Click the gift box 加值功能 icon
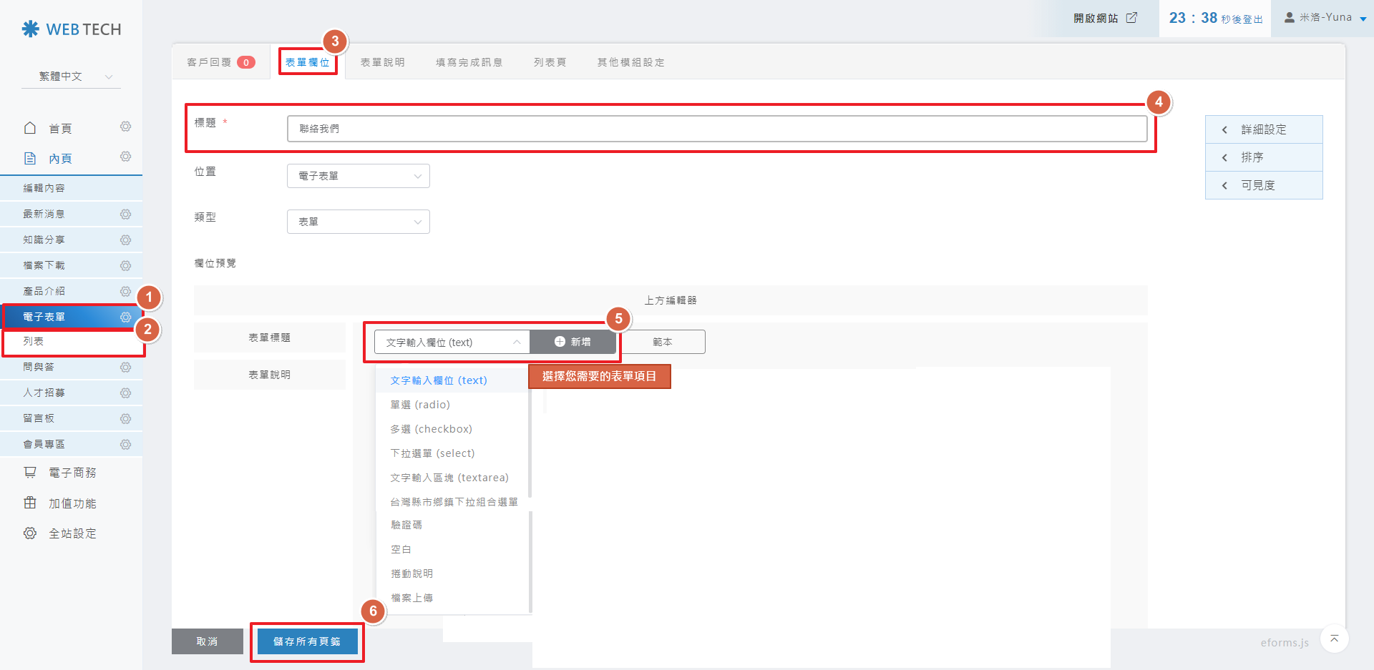This screenshot has width=1374, height=670. coord(30,503)
